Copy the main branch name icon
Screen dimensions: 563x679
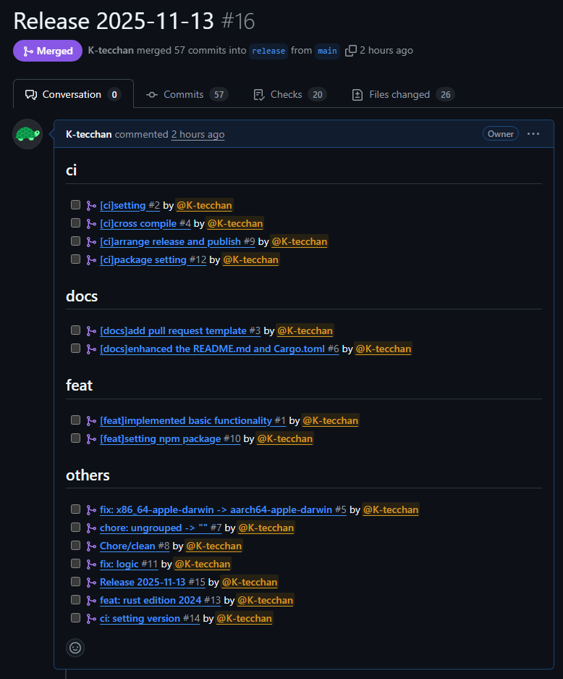tap(351, 51)
